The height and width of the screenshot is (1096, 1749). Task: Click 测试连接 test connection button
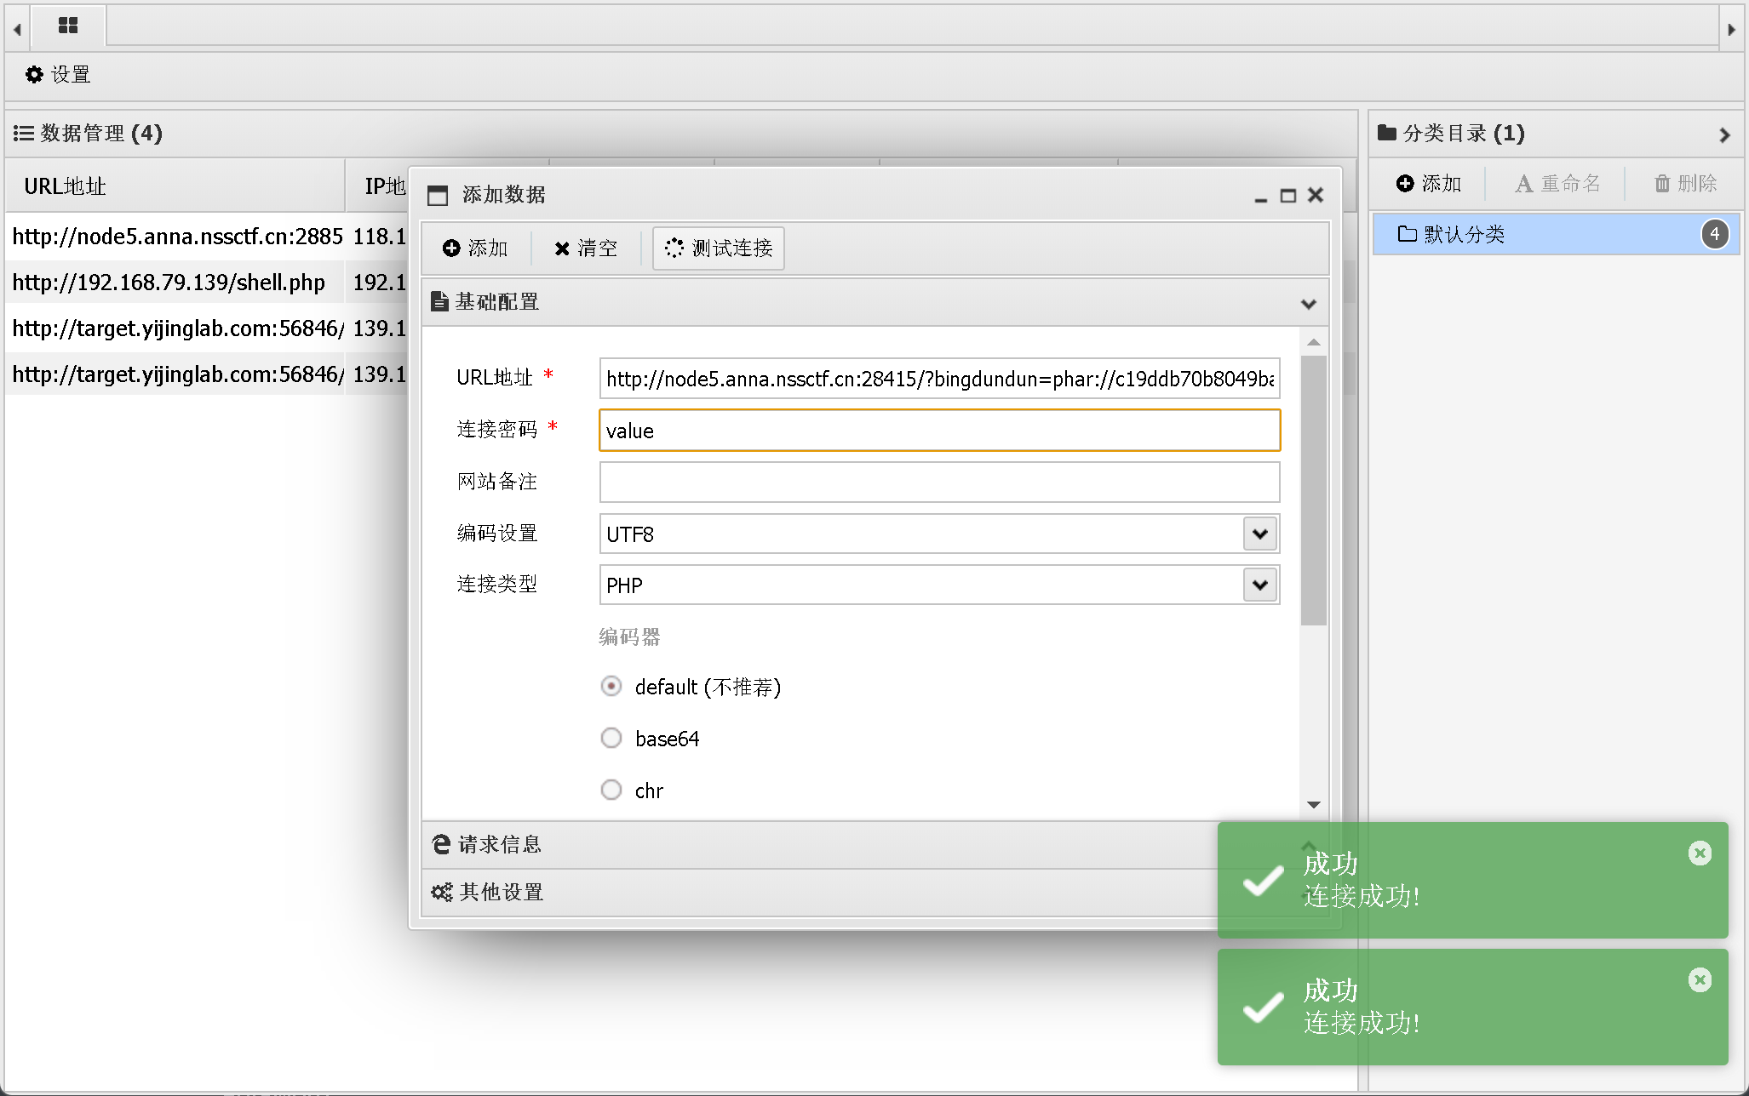pyautogui.click(x=719, y=248)
